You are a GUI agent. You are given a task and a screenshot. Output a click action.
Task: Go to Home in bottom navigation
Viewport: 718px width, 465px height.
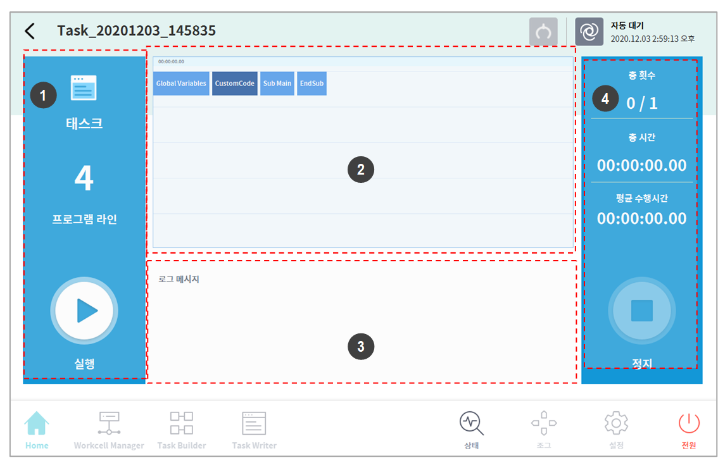(37, 430)
